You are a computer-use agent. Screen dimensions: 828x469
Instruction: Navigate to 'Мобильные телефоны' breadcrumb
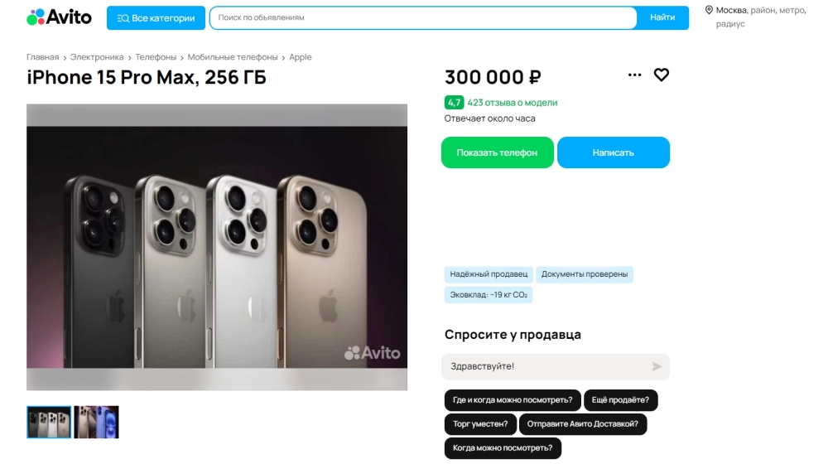233,57
